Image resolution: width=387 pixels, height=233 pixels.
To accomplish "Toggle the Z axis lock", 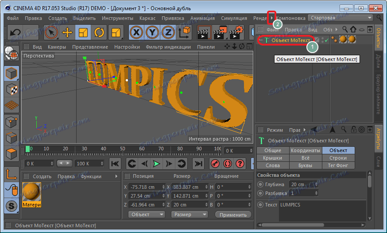I will coord(168,32).
